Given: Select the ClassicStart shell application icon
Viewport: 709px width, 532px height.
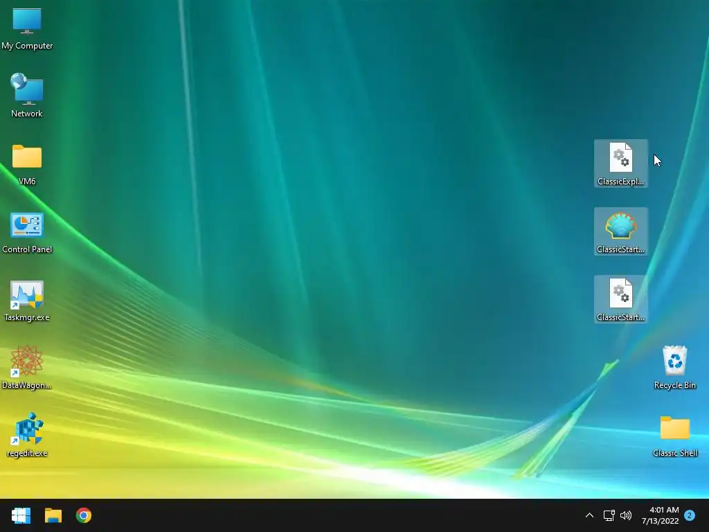Looking at the screenshot, I should 621,231.
